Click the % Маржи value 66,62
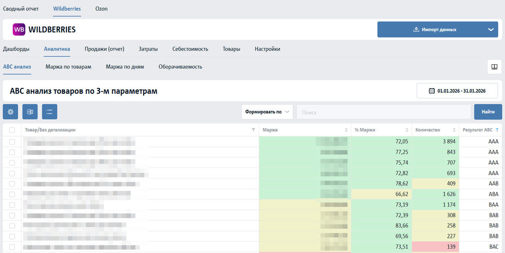 401,194
